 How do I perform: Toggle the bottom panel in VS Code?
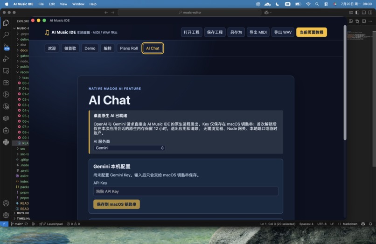[x=364, y=13]
